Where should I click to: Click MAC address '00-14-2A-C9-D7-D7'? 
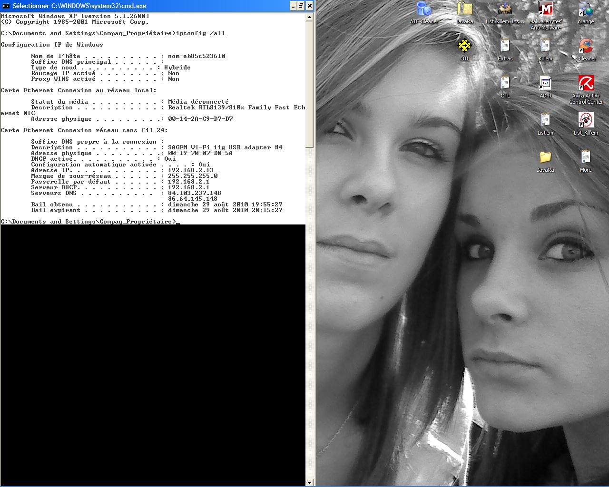tap(200, 119)
